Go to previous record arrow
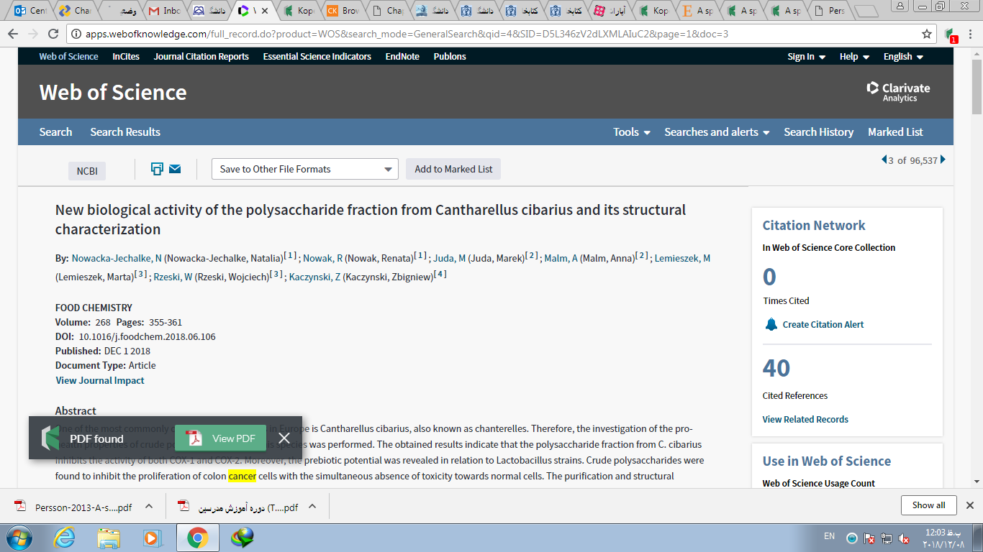The image size is (983, 552). click(x=884, y=160)
